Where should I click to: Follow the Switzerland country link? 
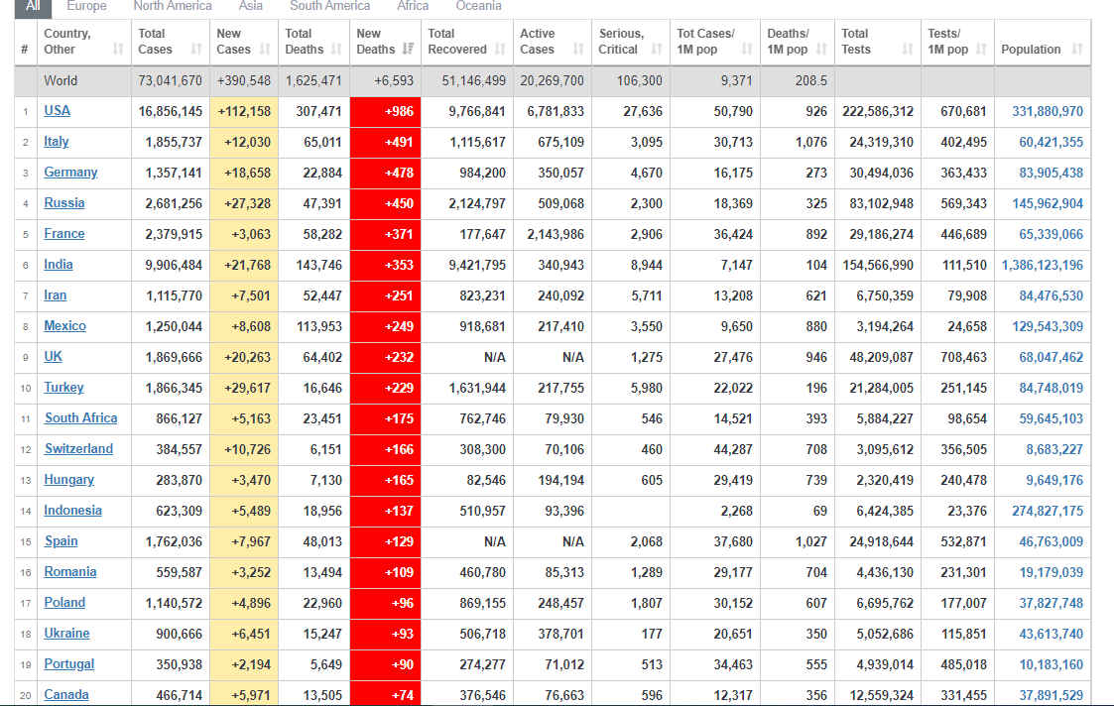pyautogui.click(x=78, y=449)
